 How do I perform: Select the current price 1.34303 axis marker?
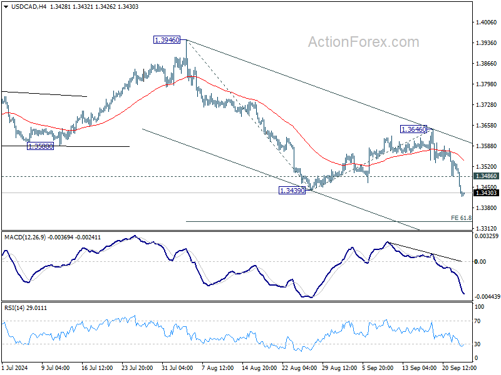pyautogui.click(x=486, y=192)
